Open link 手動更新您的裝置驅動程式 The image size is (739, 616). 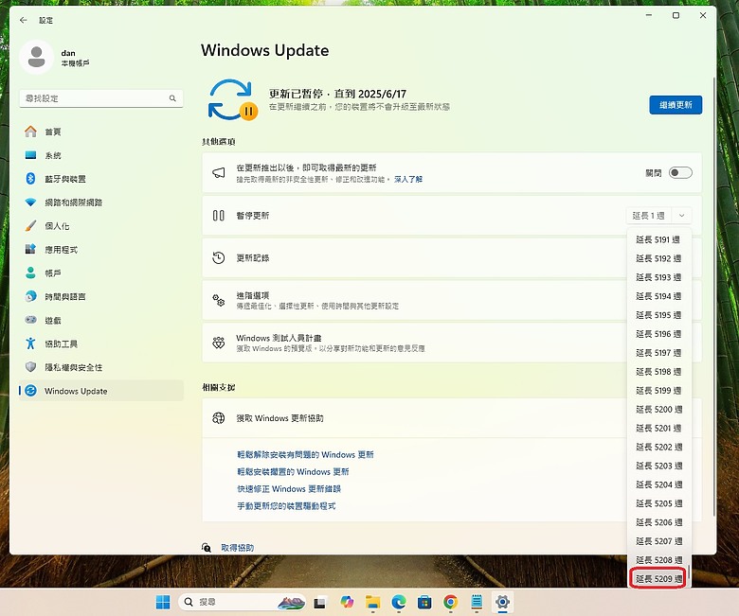(x=286, y=506)
